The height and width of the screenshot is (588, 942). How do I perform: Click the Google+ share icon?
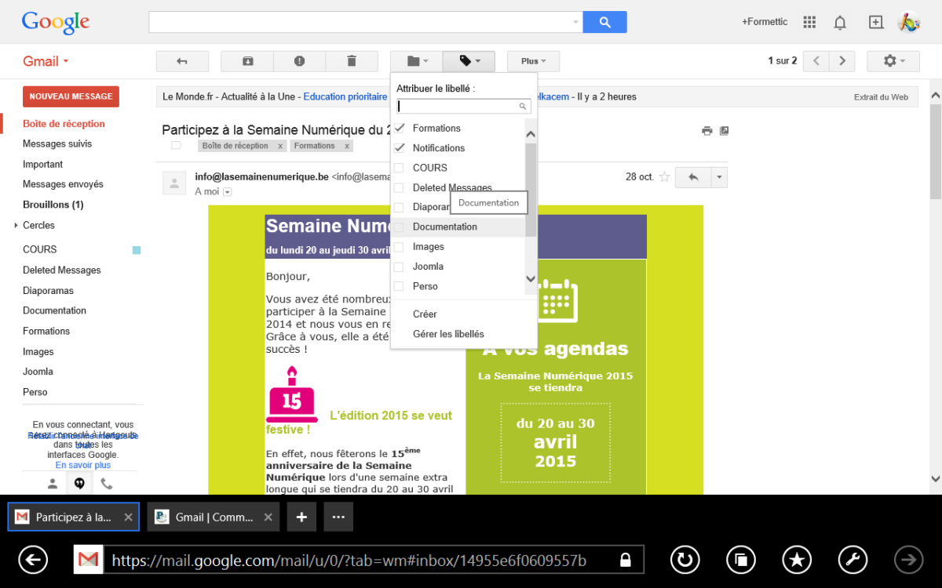[x=876, y=22]
